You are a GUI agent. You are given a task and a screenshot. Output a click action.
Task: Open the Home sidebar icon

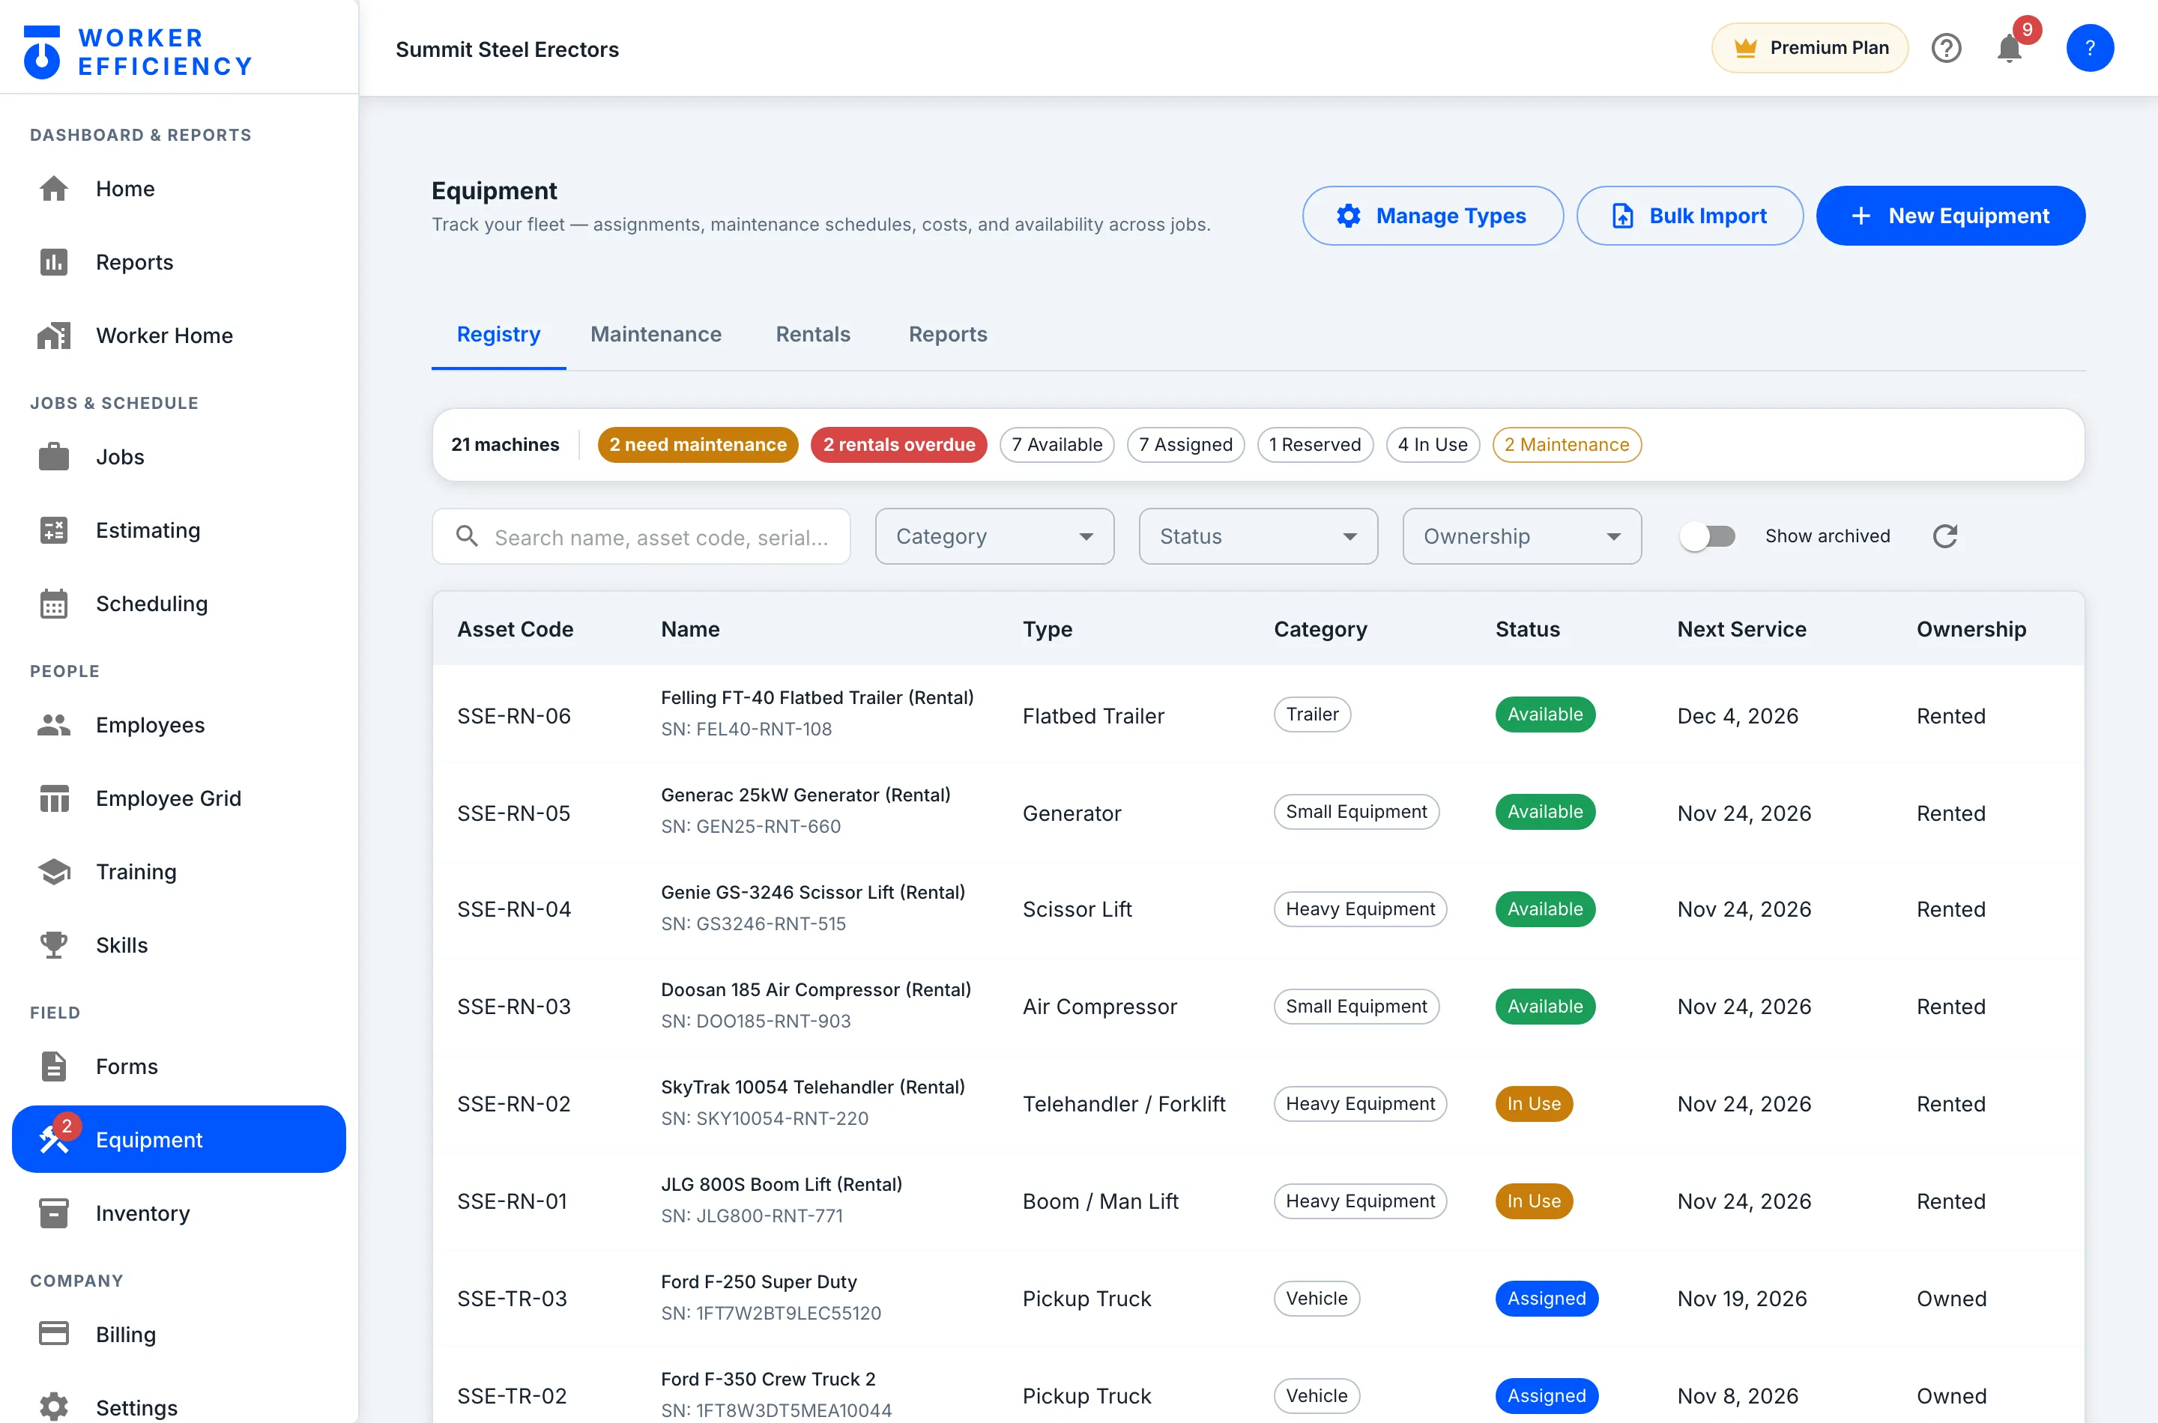53,189
